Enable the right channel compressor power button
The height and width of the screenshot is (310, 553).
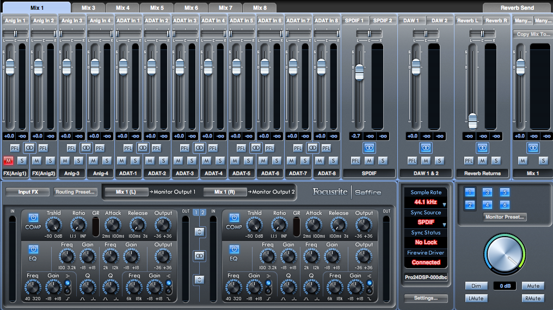pyautogui.click(x=234, y=218)
